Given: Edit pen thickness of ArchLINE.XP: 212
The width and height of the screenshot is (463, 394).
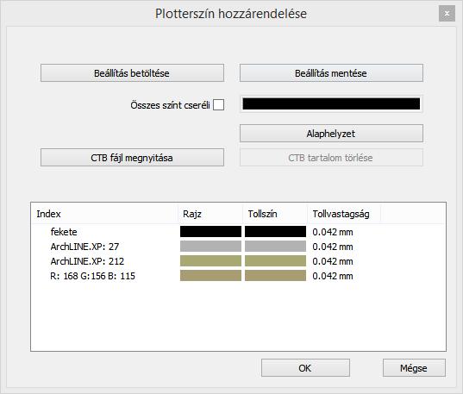Looking at the screenshot, I should tap(333, 261).
